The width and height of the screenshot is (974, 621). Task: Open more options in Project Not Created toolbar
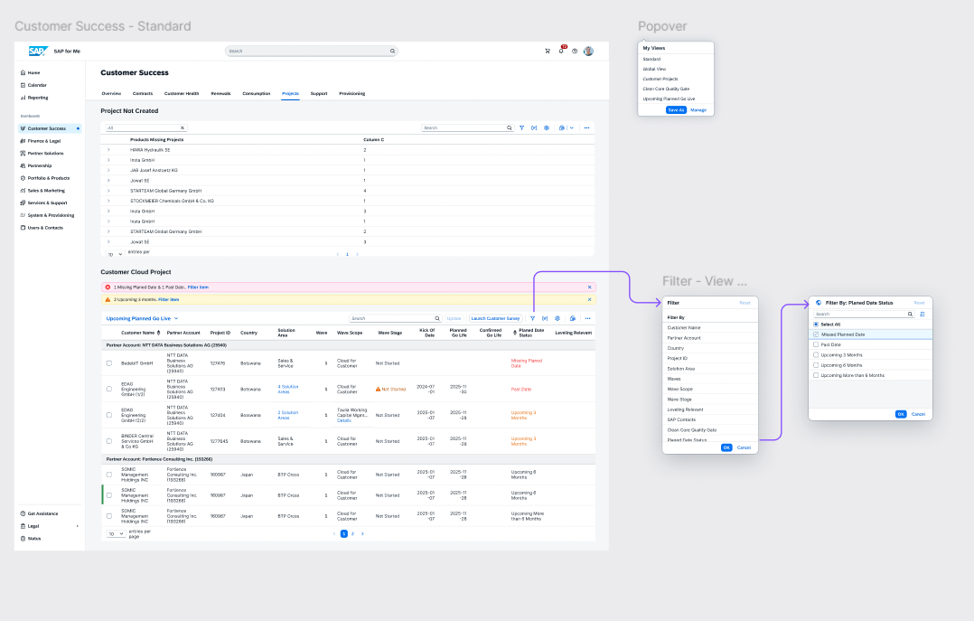[586, 128]
